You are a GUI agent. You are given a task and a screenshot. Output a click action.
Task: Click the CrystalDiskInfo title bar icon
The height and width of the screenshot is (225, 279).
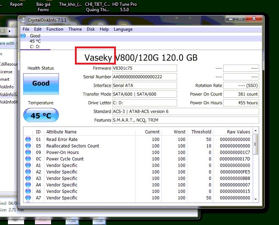click(x=23, y=20)
